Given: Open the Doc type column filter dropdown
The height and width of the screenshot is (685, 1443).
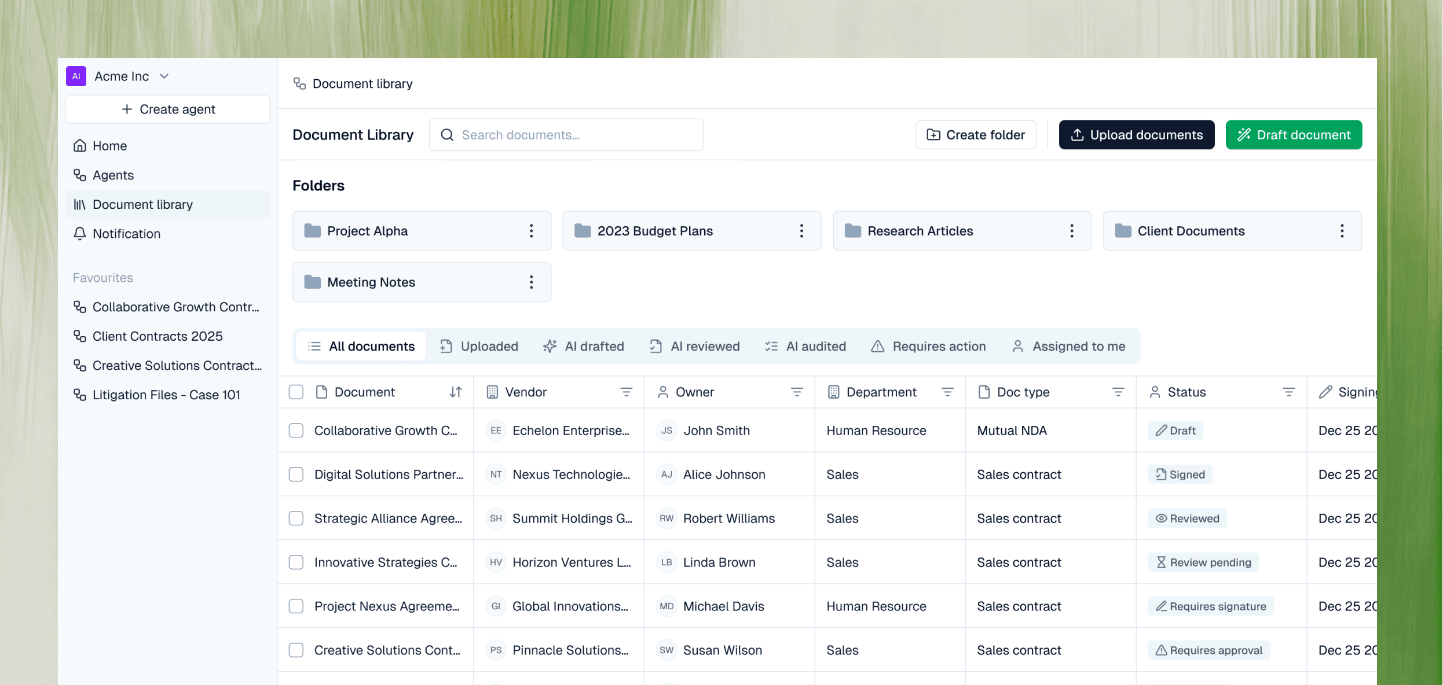Looking at the screenshot, I should [x=1118, y=392].
